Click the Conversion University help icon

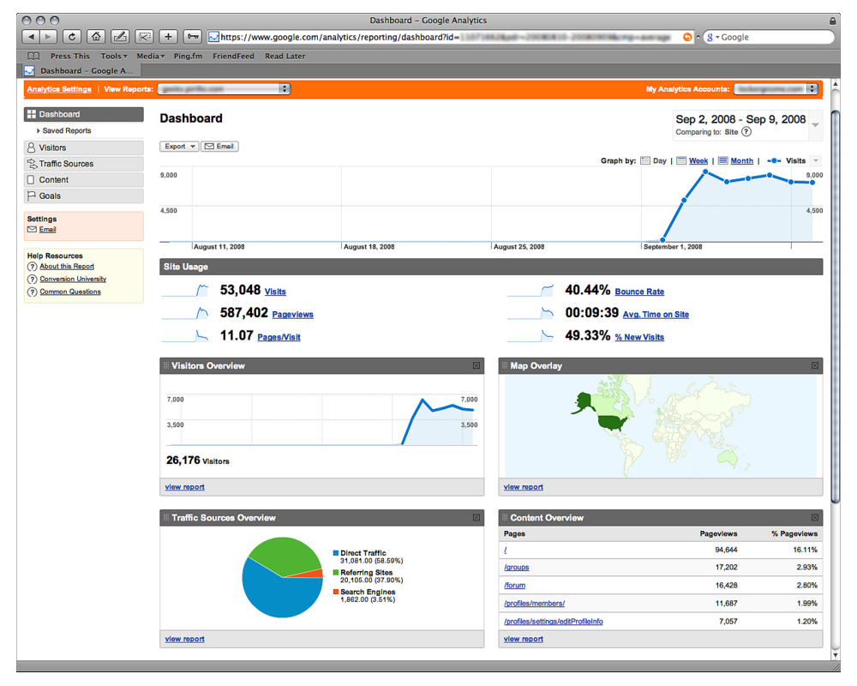point(33,280)
